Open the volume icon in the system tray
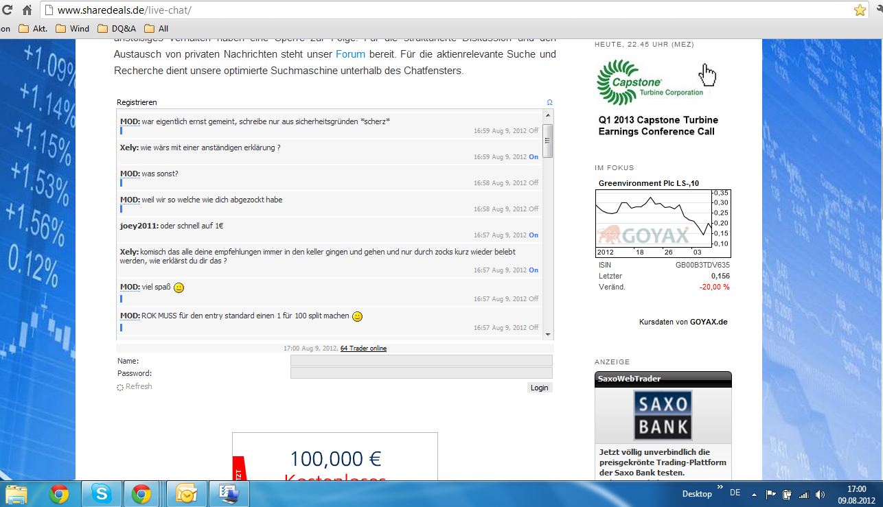Viewport: 883px width, 507px height. (821, 493)
